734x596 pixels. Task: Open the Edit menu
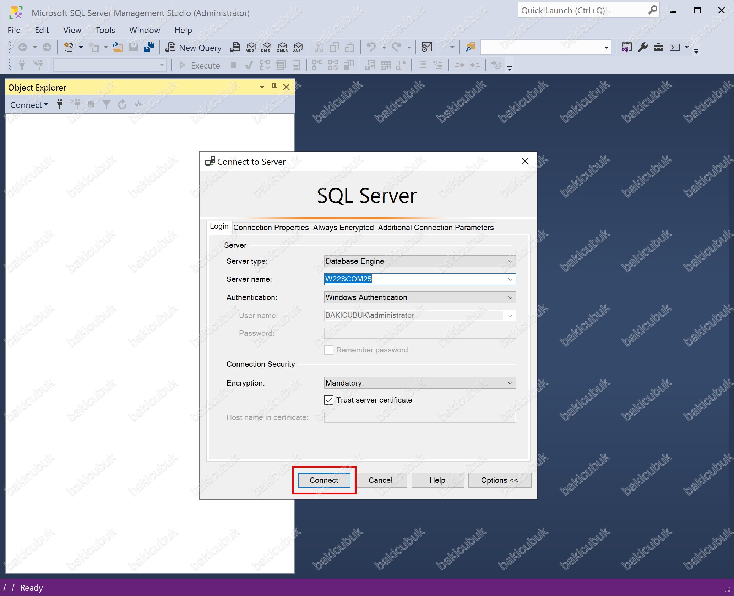[42, 30]
